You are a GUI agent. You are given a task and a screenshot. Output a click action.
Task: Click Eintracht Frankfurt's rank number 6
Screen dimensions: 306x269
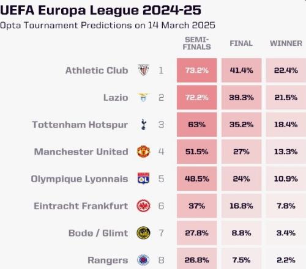[161, 206]
